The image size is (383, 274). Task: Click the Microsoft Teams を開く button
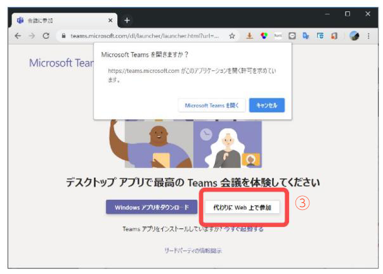211,105
